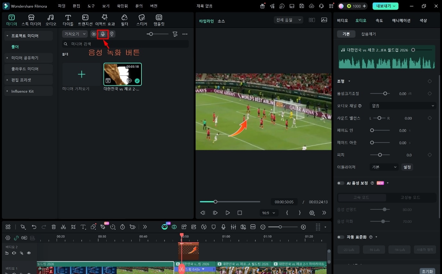Click the save project floppy icon

[x=301, y=6]
